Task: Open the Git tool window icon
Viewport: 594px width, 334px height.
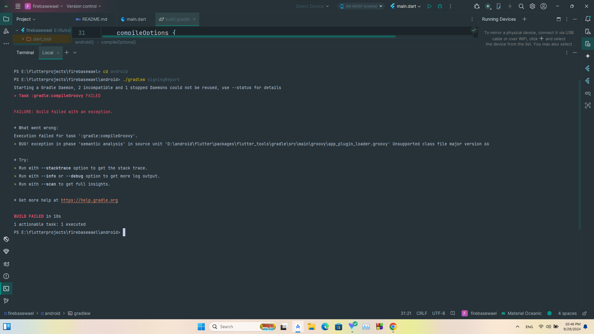Action: click(x=6, y=301)
